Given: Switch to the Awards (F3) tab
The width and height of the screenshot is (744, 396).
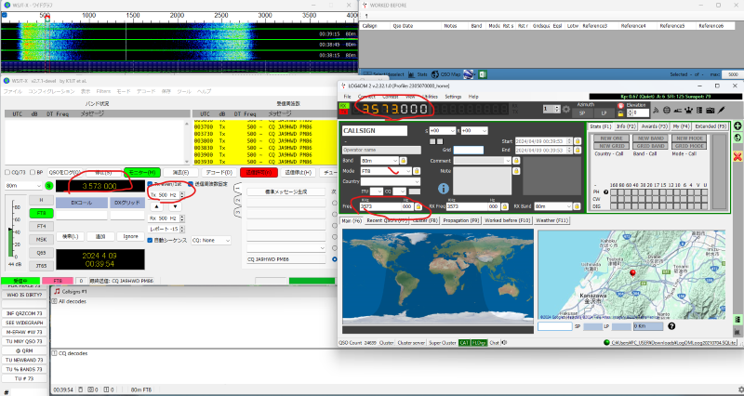Looking at the screenshot, I should [x=654, y=126].
